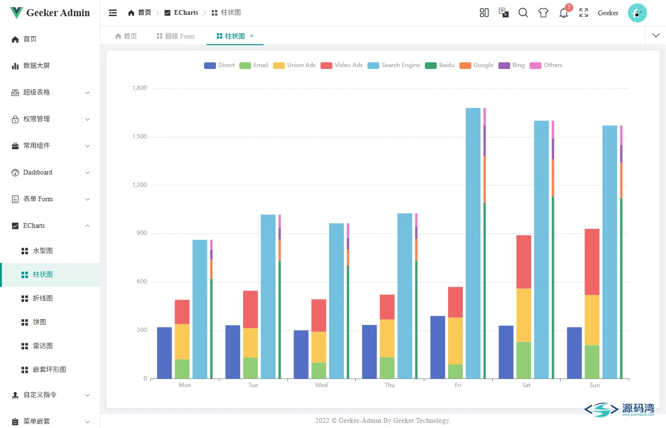
Task: Collapse ECharts menu
Action: click(50, 225)
